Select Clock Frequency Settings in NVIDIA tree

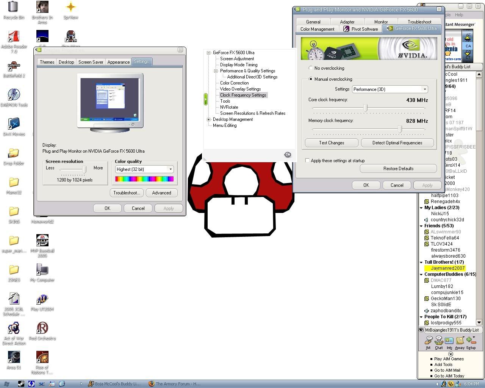pyautogui.click(x=243, y=95)
